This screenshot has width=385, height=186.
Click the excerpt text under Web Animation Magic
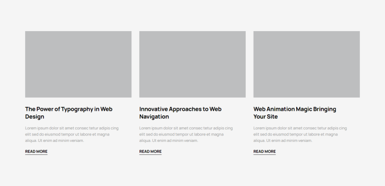point(300,134)
